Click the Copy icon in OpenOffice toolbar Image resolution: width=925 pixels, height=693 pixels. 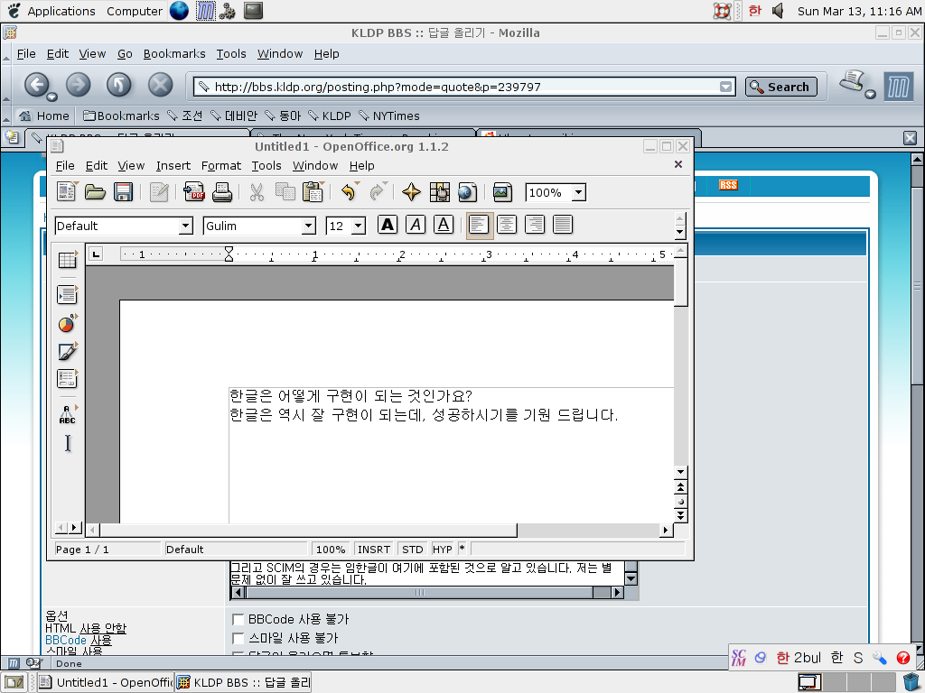click(x=285, y=192)
